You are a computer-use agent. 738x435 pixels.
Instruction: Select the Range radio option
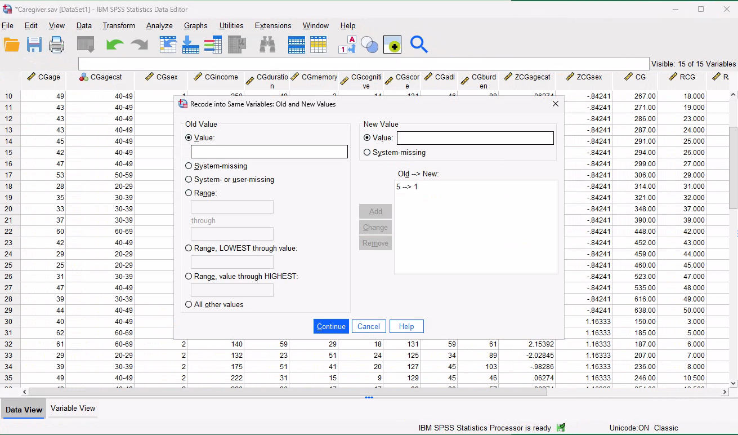189,193
